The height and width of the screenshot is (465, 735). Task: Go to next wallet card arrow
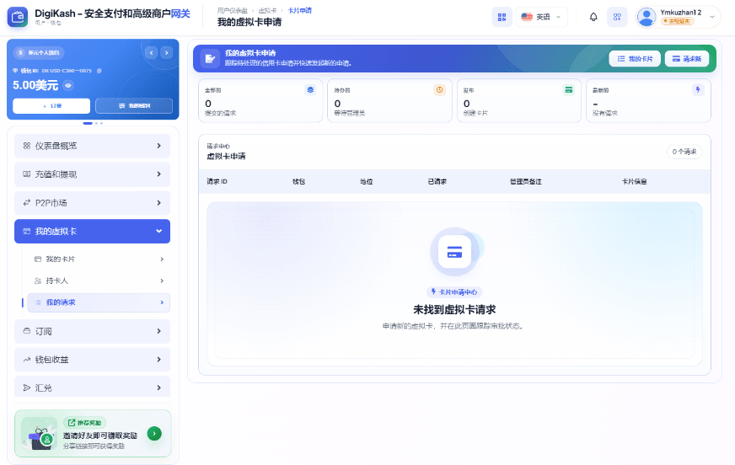[x=166, y=53]
